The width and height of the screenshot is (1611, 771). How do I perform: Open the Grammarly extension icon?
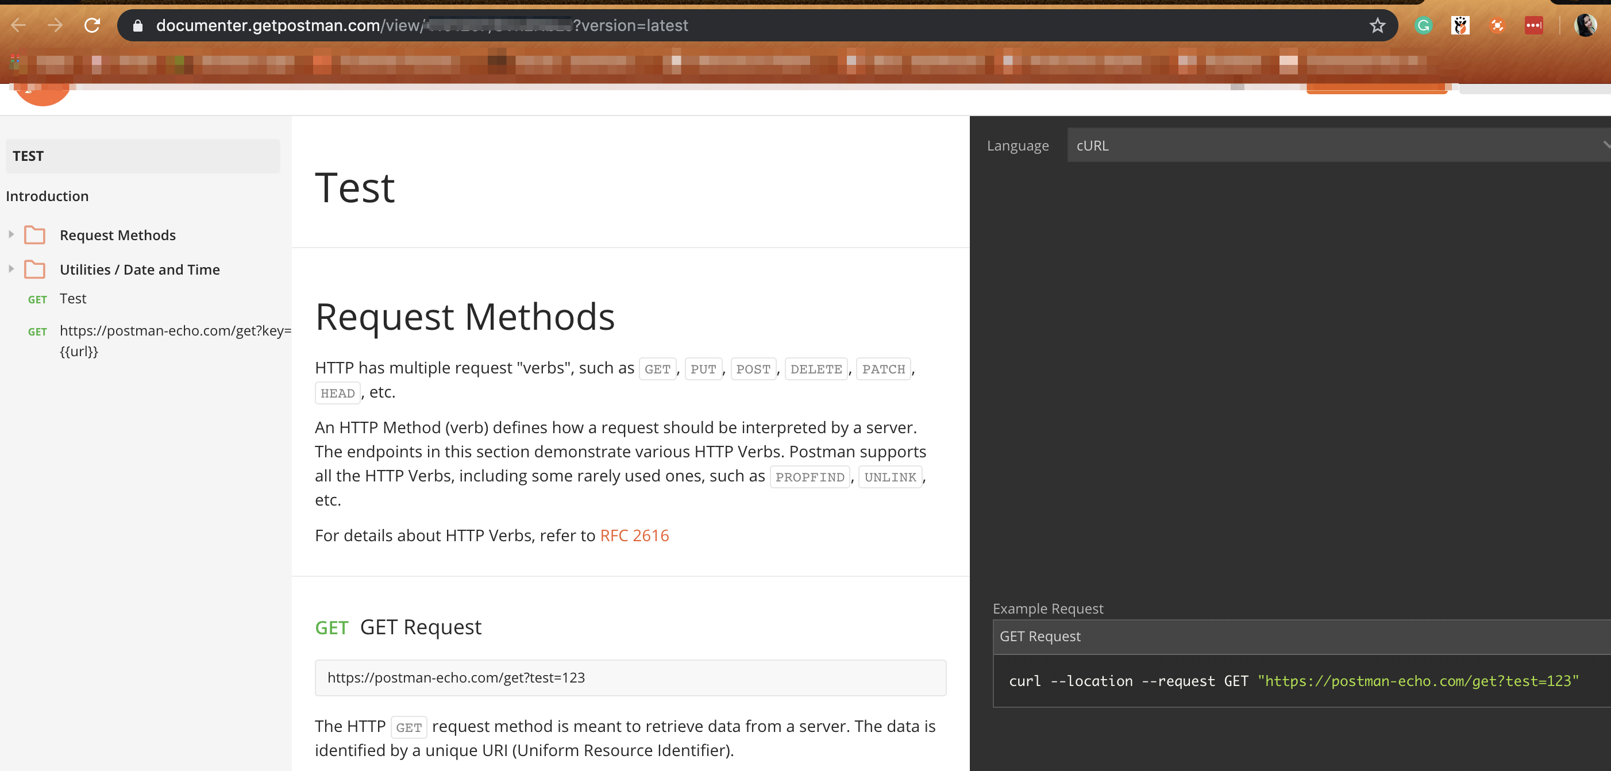(x=1423, y=26)
